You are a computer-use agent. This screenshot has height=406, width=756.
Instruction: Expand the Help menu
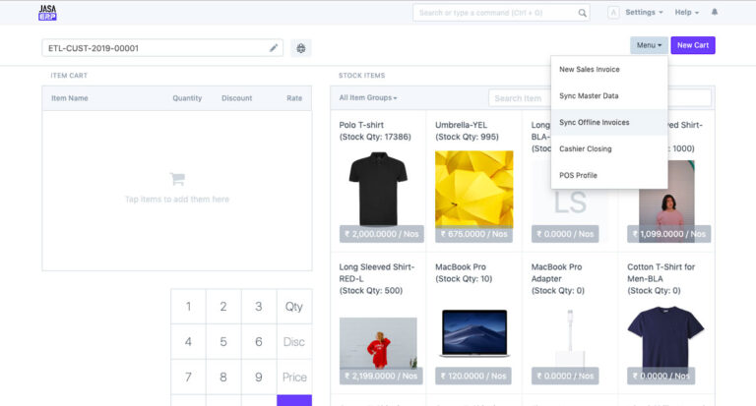(686, 13)
